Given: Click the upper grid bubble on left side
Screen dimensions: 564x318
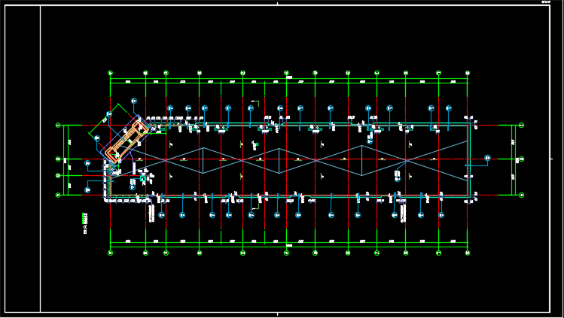Looking at the screenshot, I should [59, 126].
